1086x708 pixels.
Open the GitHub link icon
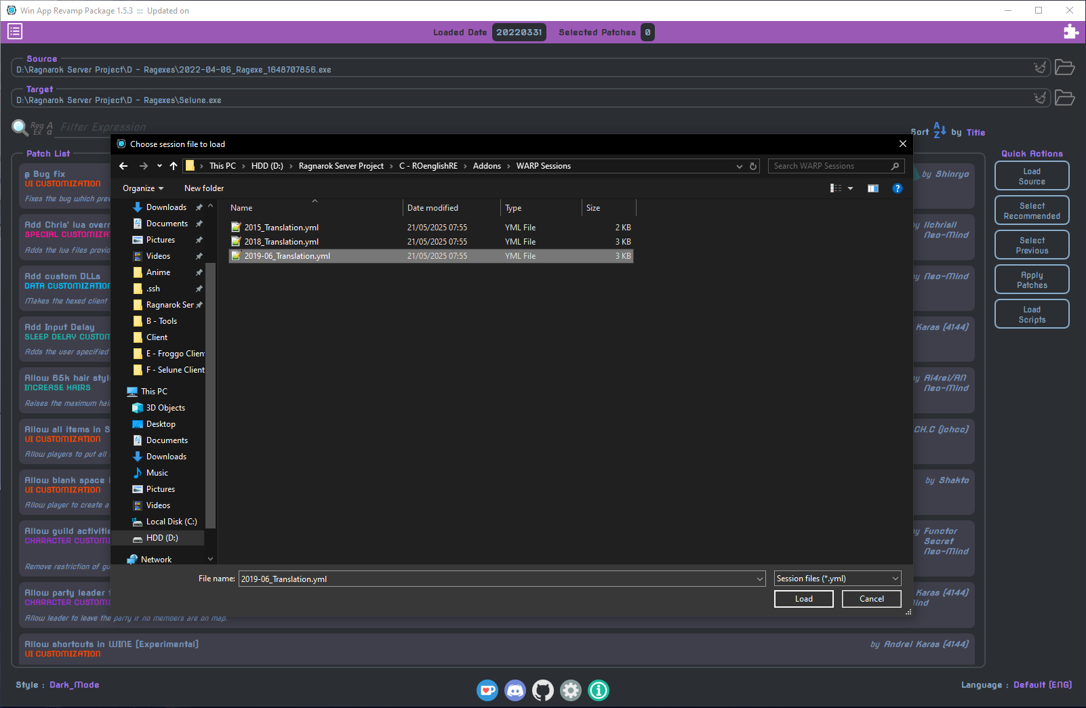[543, 690]
